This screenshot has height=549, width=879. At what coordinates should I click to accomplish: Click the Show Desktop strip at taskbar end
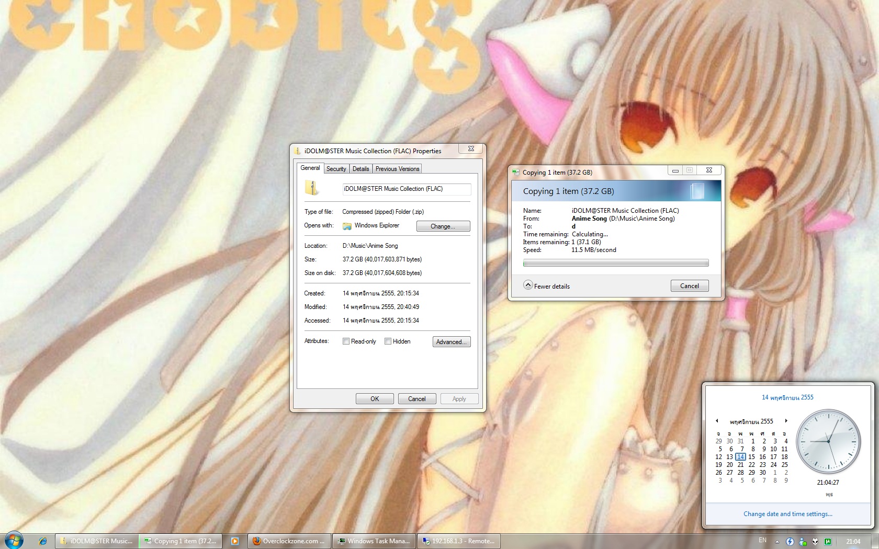click(x=875, y=541)
